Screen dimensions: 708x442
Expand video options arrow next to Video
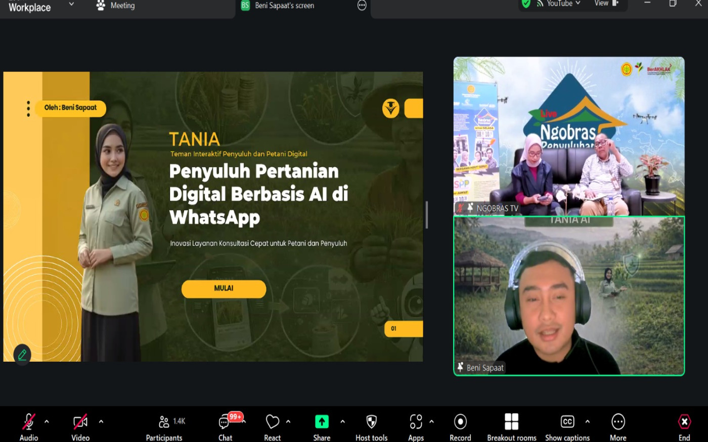tap(101, 421)
